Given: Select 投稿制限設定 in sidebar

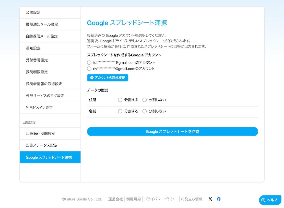Looking at the screenshot, I should pyautogui.click(x=50, y=72).
